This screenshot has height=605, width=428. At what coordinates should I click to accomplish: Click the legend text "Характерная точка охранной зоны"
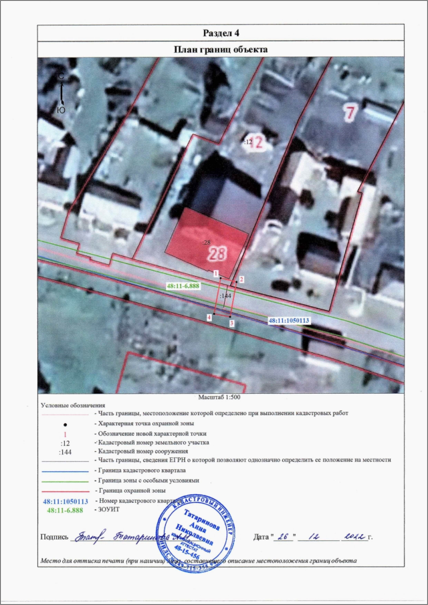point(146,424)
